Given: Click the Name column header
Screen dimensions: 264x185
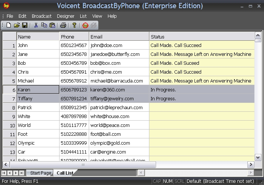Looking at the screenshot, I should point(38,37).
